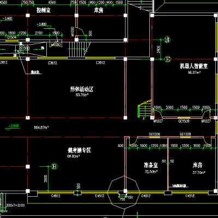
Task: Select the 形体活动区 room label text
Action: click(x=82, y=89)
